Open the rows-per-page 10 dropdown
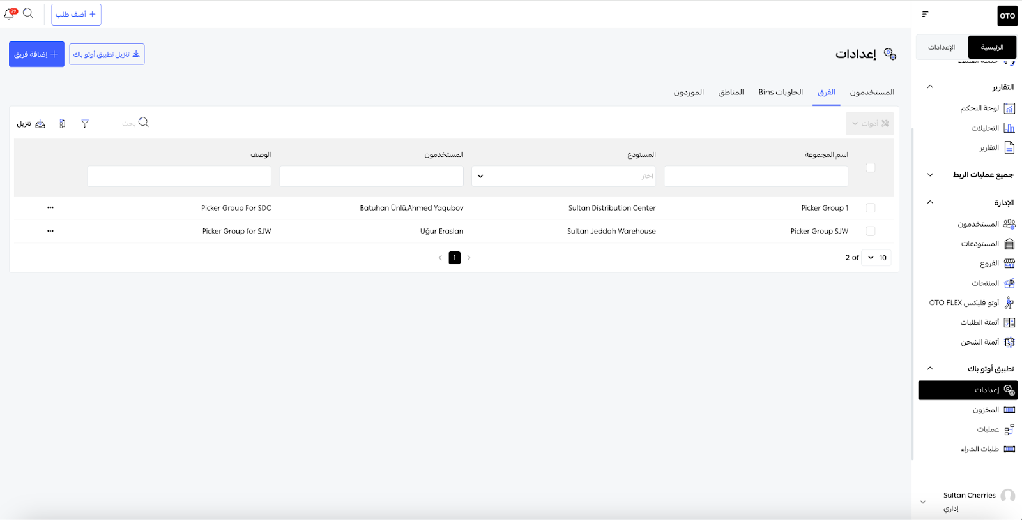This screenshot has width=1022, height=520. pyautogui.click(x=876, y=258)
